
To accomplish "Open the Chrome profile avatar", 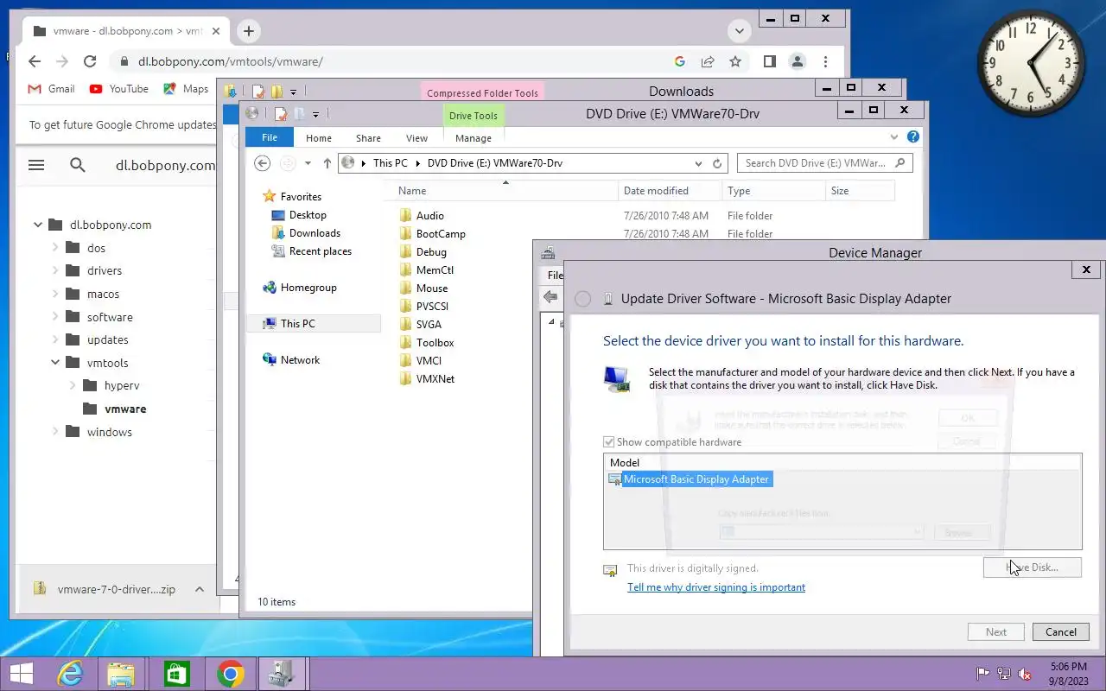I will click(x=798, y=61).
